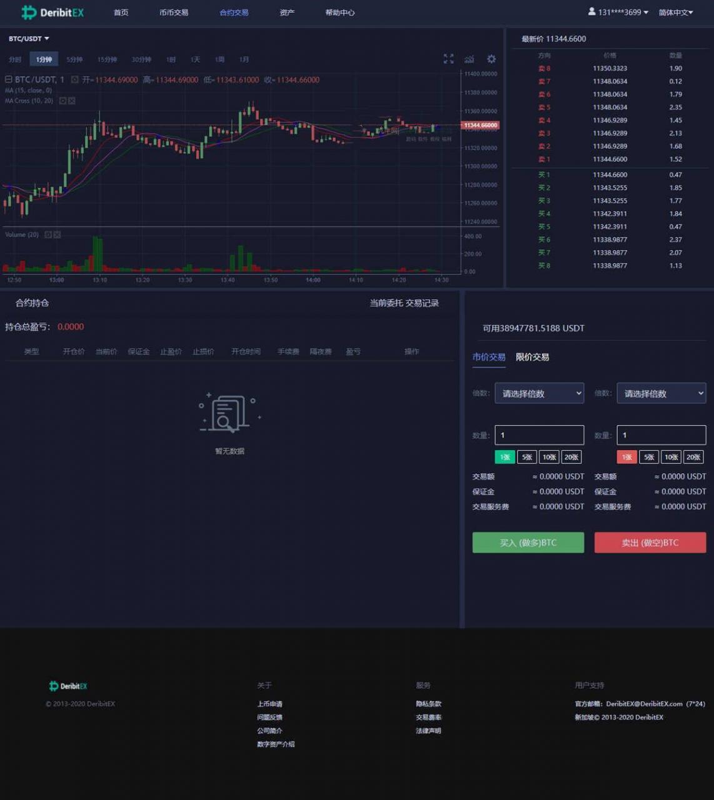The height and width of the screenshot is (800, 714).
Task: Collapse the BTC/USDT chart legend
Action: 9,79
